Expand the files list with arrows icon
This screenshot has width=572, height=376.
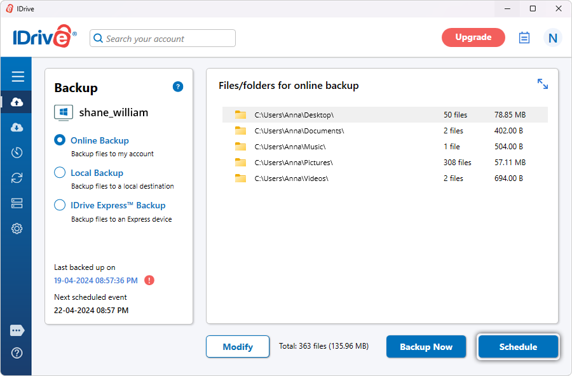point(542,84)
